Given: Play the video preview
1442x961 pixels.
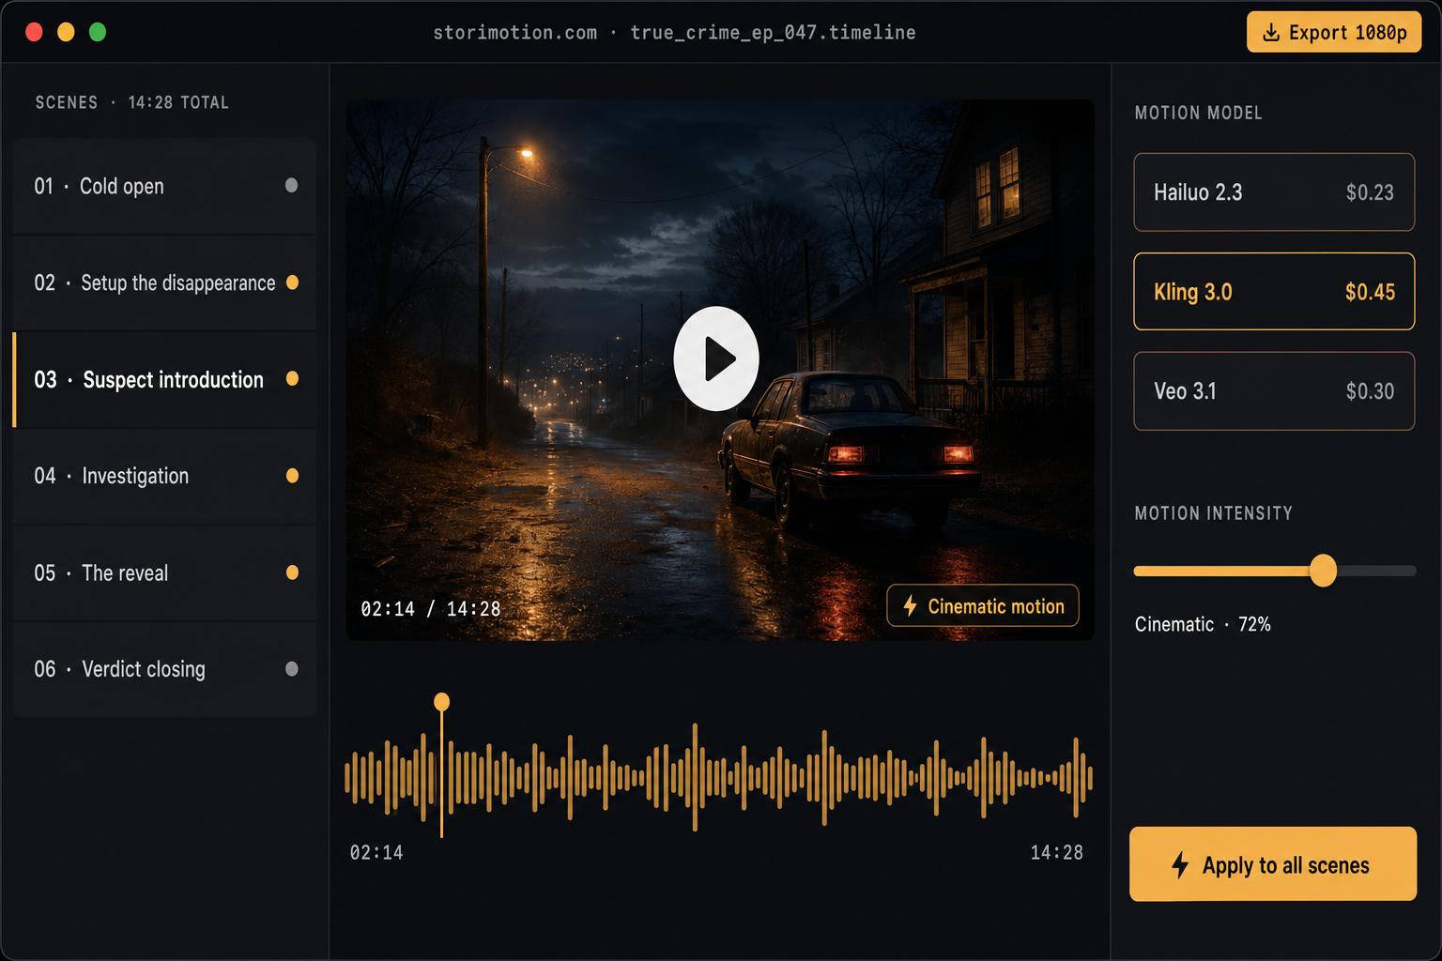Looking at the screenshot, I should coord(716,358).
